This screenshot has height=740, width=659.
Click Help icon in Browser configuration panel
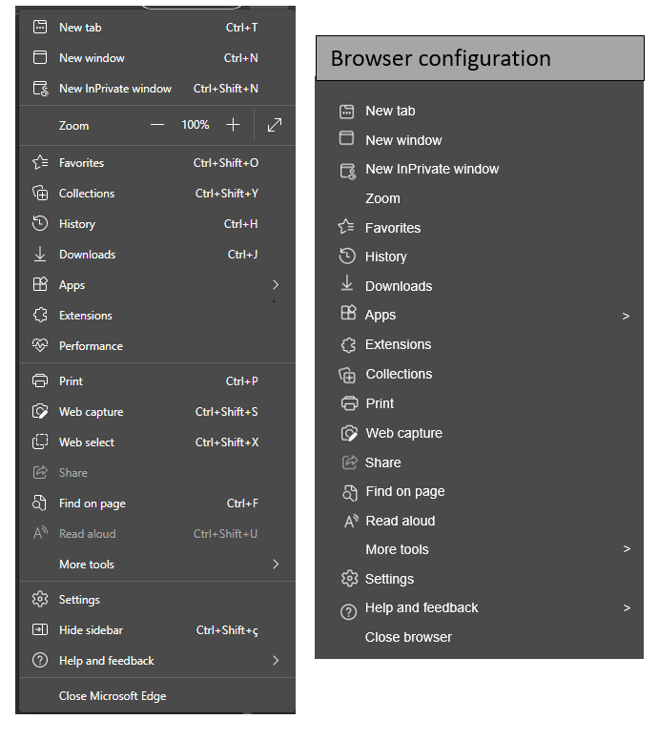pos(348,611)
